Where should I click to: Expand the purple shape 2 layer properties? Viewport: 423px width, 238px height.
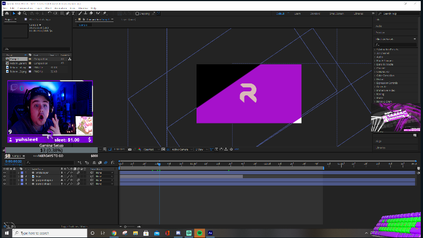(x=19, y=180)
